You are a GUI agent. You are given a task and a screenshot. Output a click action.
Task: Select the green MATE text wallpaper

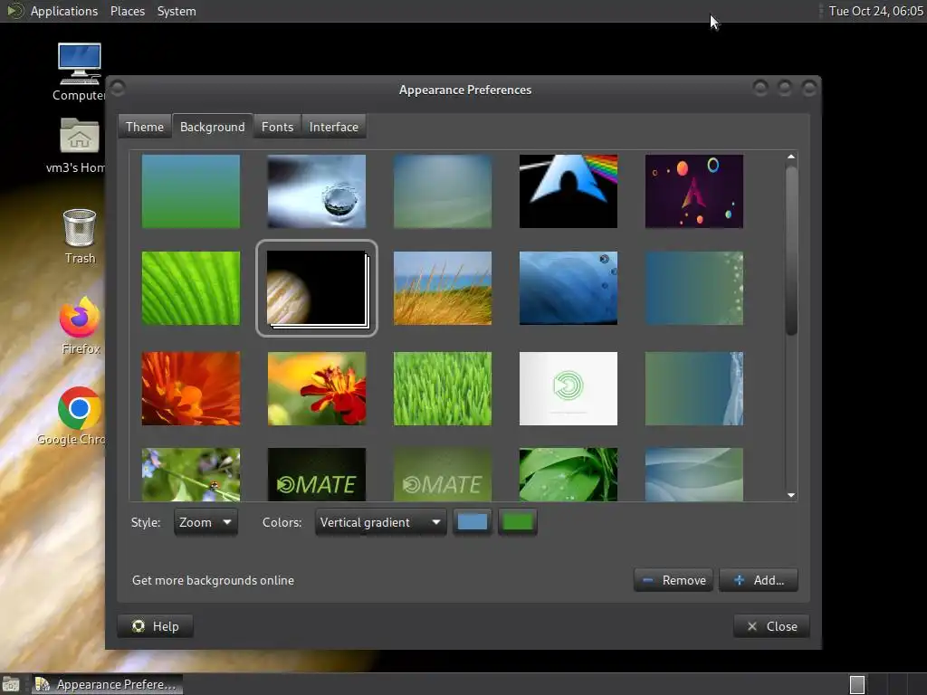442,474
